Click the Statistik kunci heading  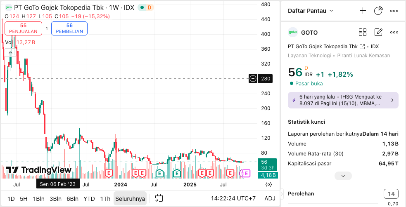(x=306, y=122)
